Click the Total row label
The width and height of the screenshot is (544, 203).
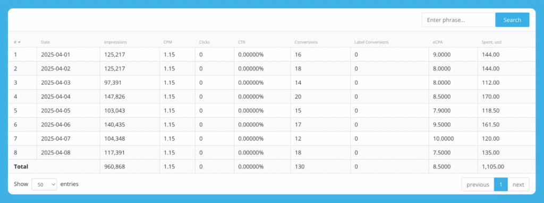pyautogui.click(x=21, y=166)
